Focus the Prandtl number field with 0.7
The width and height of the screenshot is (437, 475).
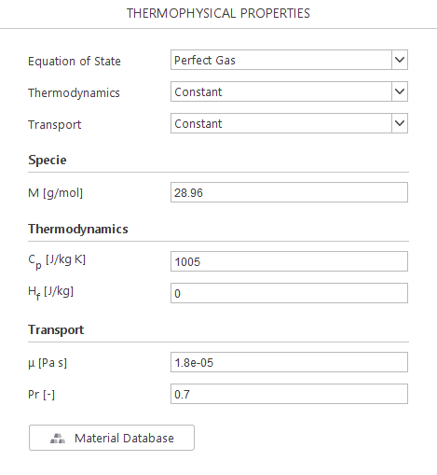point(289,394)
